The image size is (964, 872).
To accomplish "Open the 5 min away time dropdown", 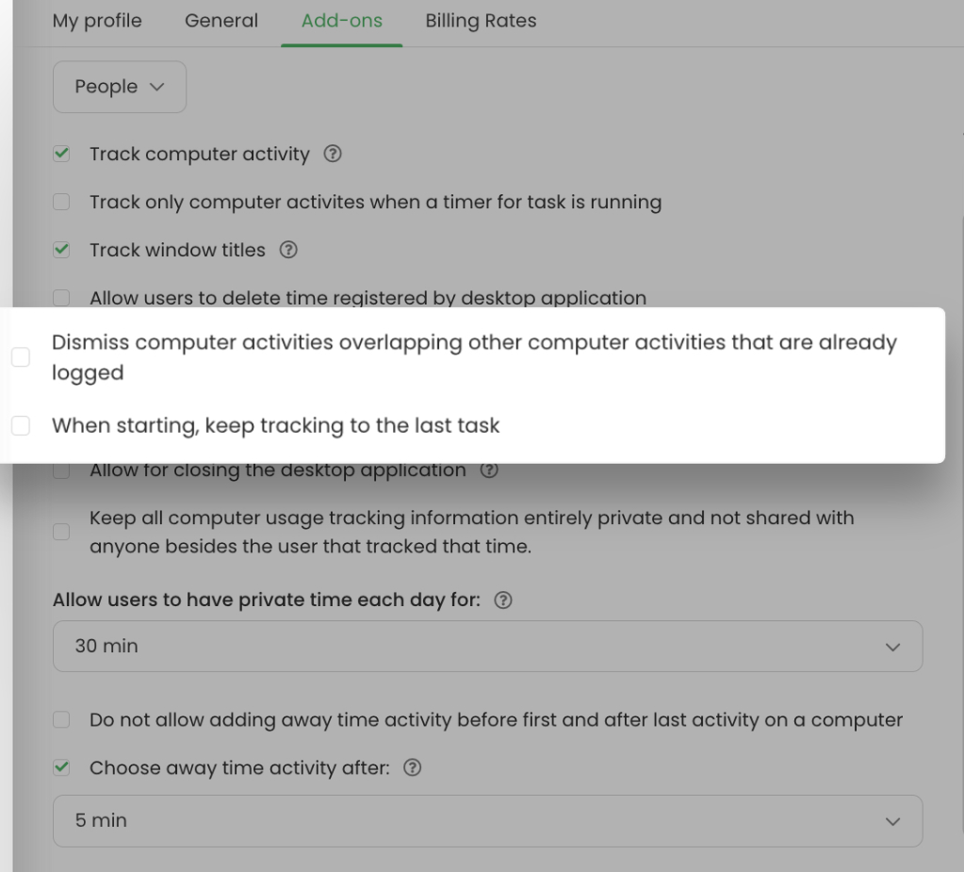I will coord(487,821).
